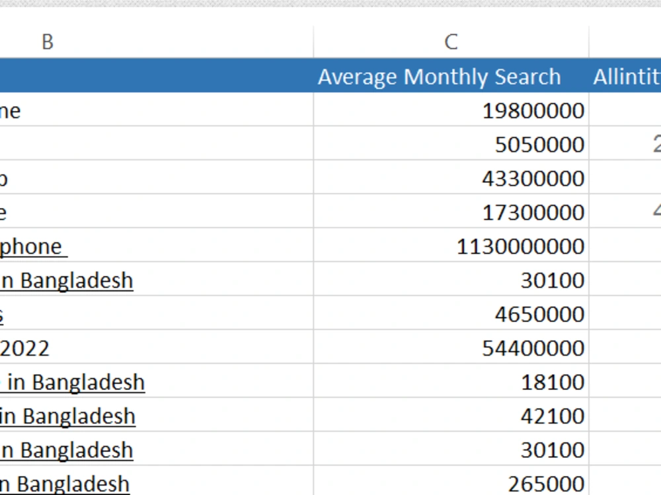This screenshot has height=495, width=661.
Task: Click the keyword cell ending in 'ne' beside 19800000
Action: [x=157, y=110]
